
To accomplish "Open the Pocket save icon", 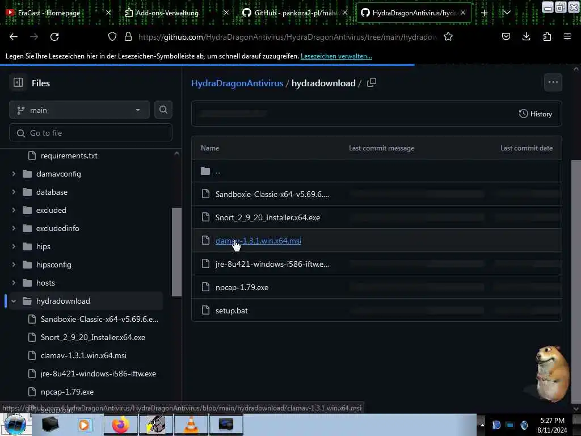I will click(x=506, y=36).
